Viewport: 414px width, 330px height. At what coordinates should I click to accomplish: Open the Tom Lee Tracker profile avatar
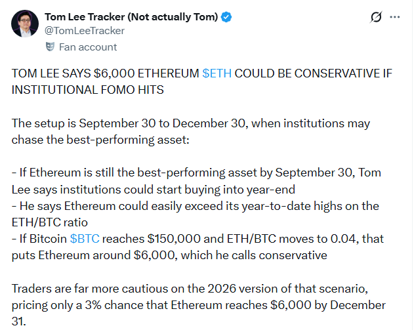tap(25, 24)
